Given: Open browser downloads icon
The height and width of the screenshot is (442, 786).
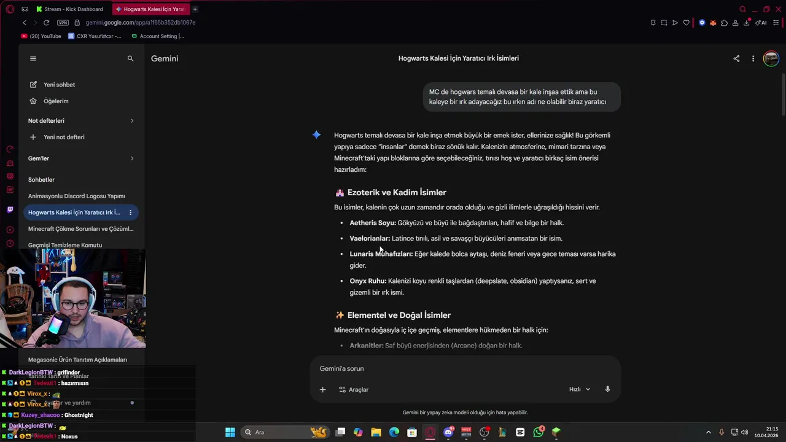Looking at the screenshot, I should [x=747, y=23].
